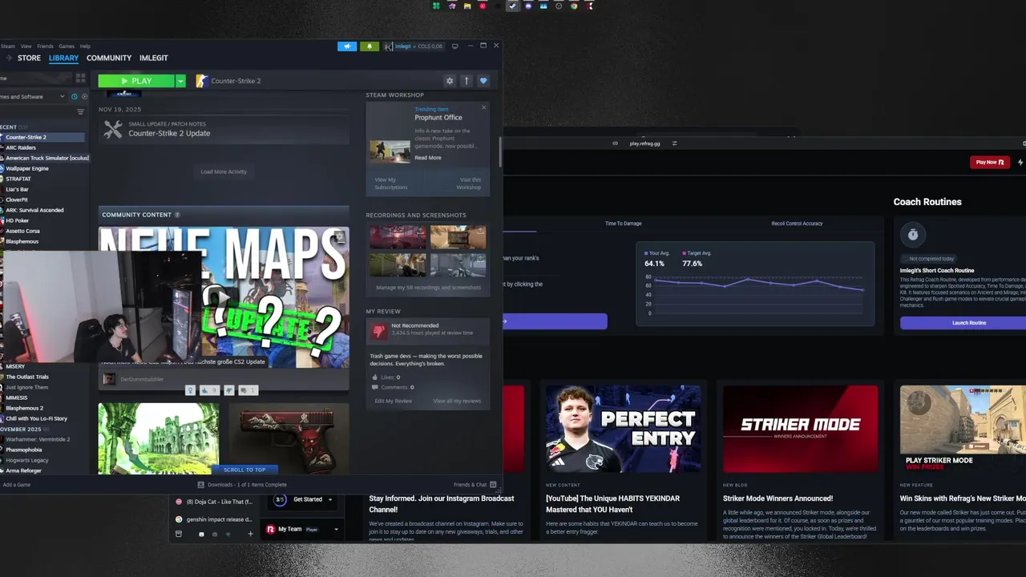Expand the Games and Software filter dropdown
This screenshot has width=1026, height=577.
32,97
